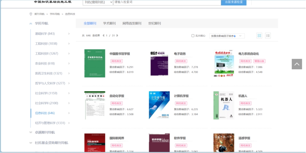Click 增强出版 tag on 电力系统自动化
Image resolution: width=306 pixels, height=153 pixels.
click(x=260, y=61)
